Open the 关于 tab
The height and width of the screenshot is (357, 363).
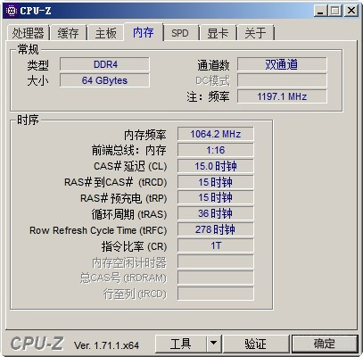tap(255, 33)
